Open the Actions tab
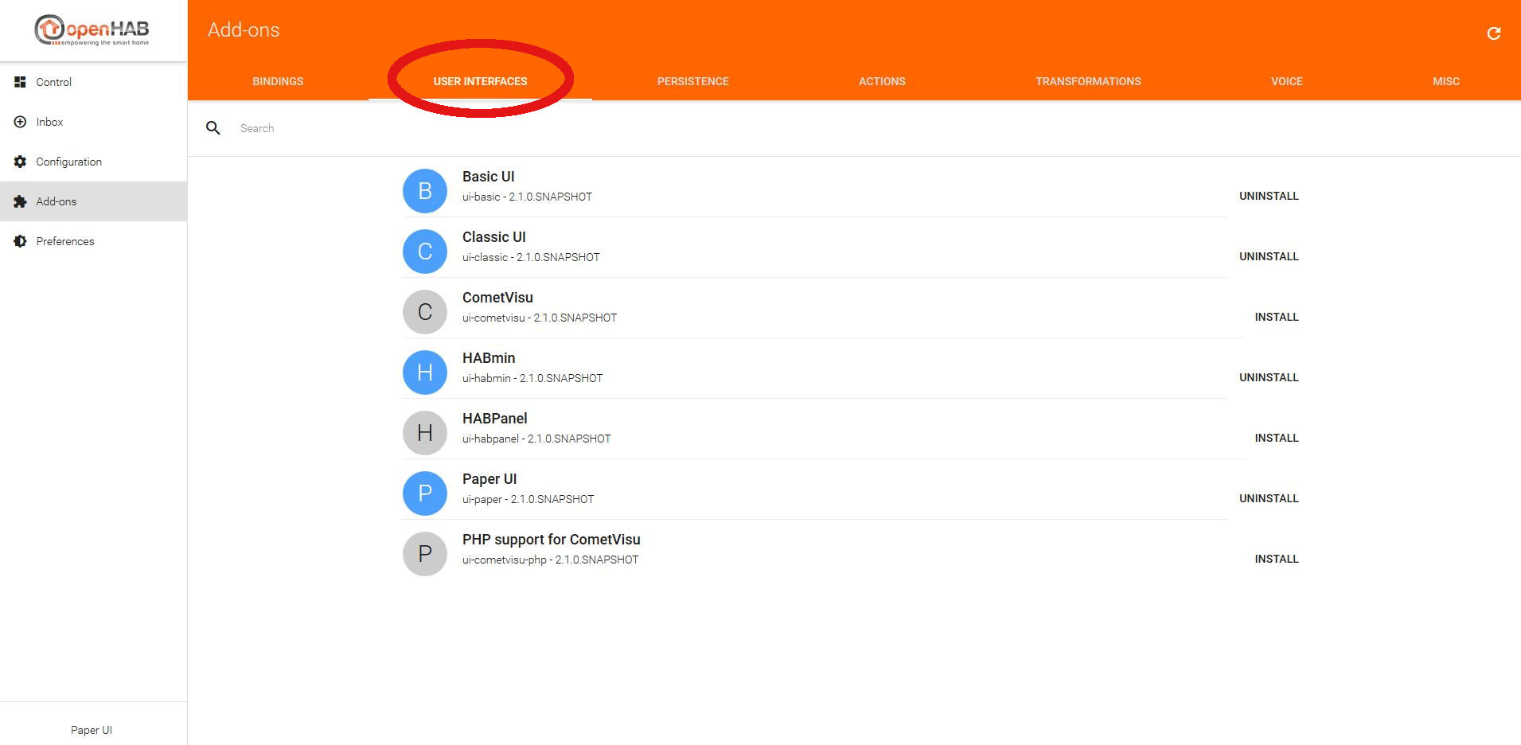The width and height of the screenshot is (1521, 745). (x=882, y=81)
